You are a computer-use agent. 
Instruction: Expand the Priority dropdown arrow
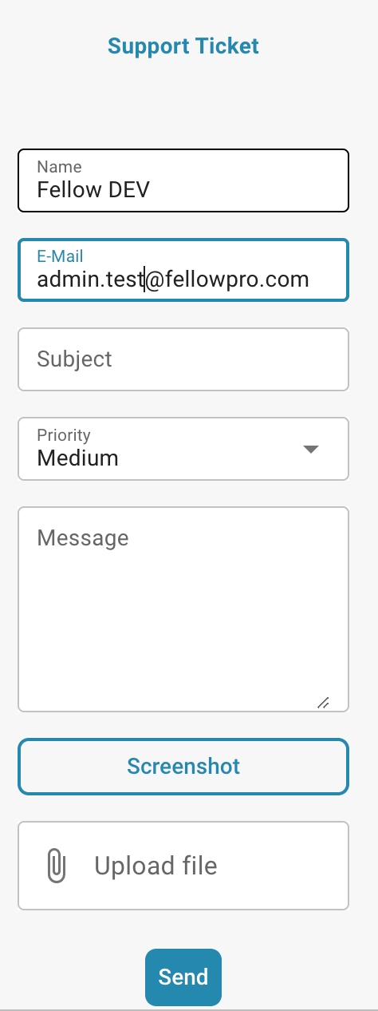click(311, 449)
